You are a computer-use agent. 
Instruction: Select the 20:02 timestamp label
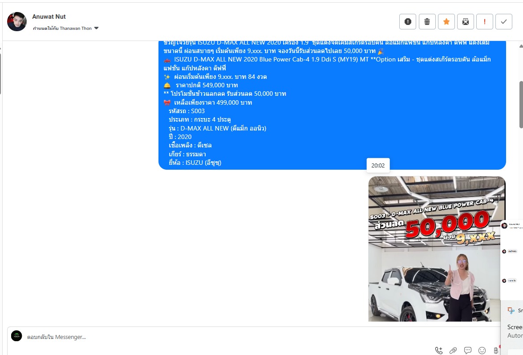(x=378, y=166)
